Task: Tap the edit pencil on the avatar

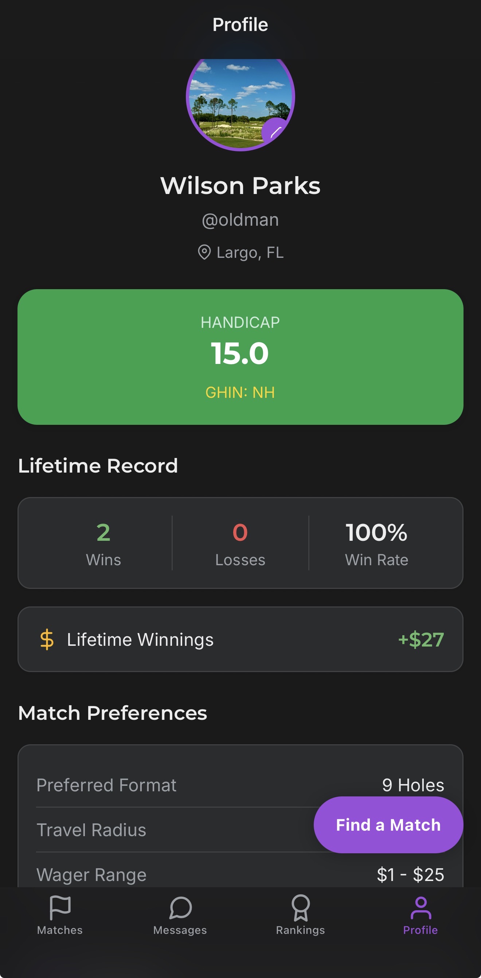Action: pos(277,131)
